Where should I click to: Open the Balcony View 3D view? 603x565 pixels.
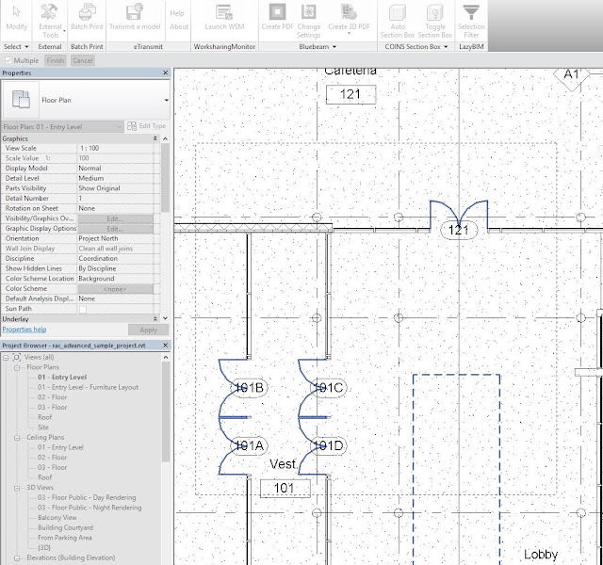(57, 517)
